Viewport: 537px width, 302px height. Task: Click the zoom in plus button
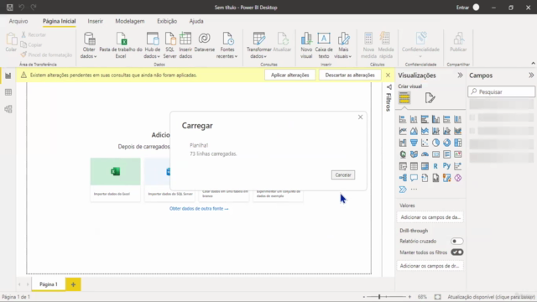409,297
